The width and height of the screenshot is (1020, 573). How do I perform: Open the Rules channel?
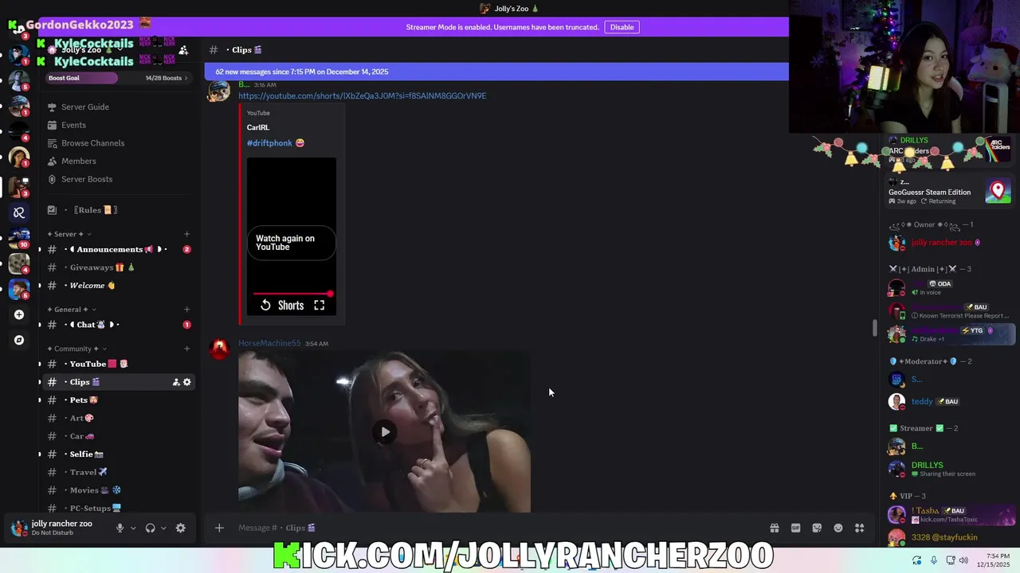coord(117,210)
